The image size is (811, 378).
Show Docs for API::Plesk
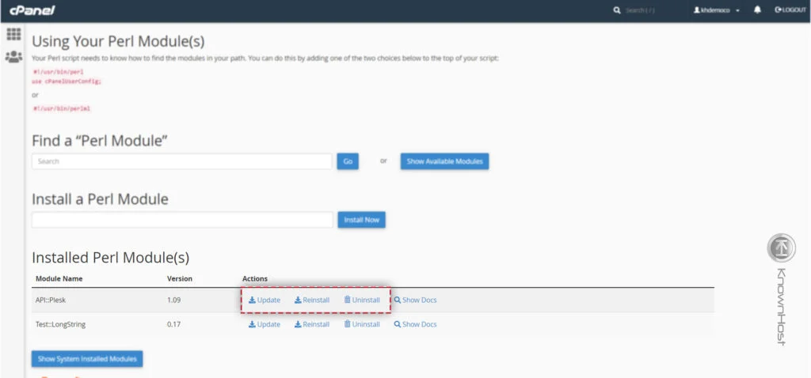point(415,300)
